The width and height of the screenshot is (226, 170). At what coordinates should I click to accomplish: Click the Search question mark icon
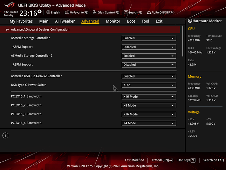126,12
